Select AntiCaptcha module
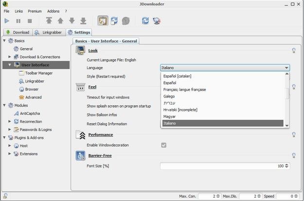304x201 pixels. 27,113
